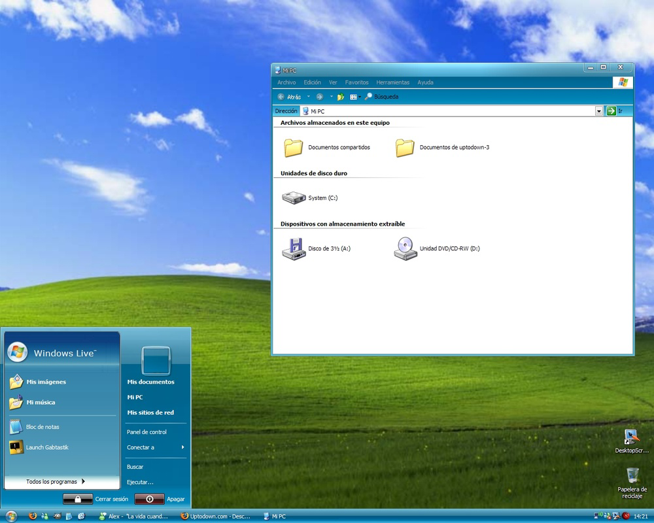Screen dimensions: 654x523
Task: Launch Firefox from quick launch
Action: pyautogui.click(x=33, y=516)
